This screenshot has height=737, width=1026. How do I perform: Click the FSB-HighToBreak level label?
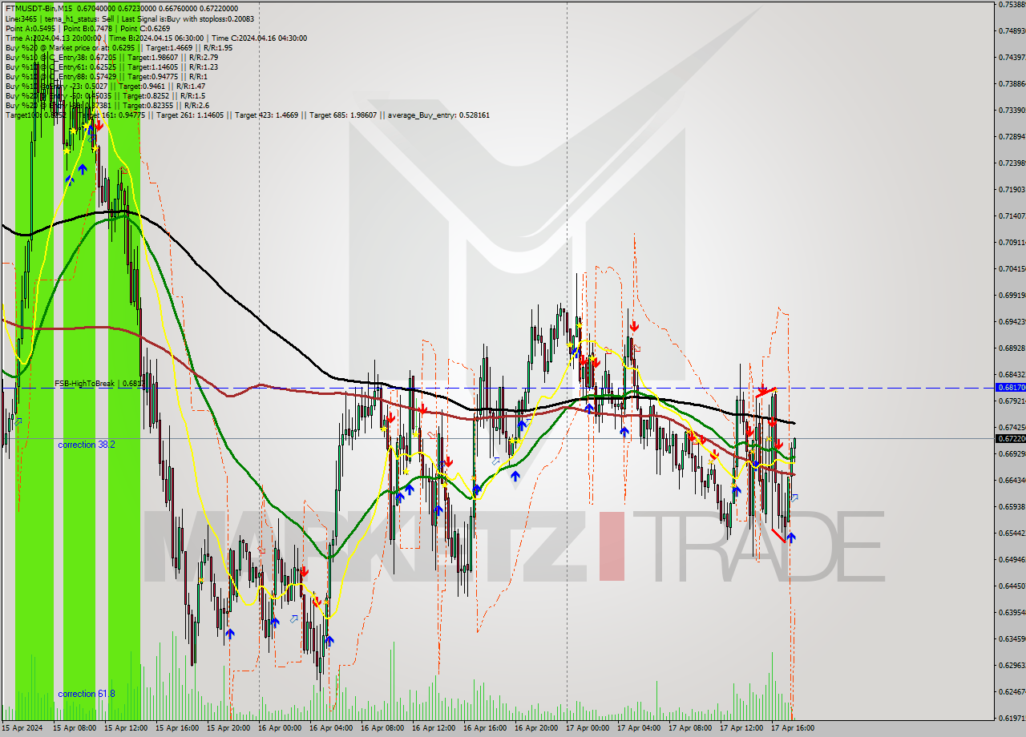pyautogui.click(x=99, y=384)
